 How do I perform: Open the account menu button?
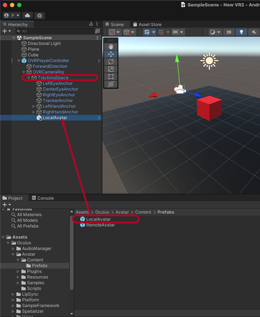point(12,16)
